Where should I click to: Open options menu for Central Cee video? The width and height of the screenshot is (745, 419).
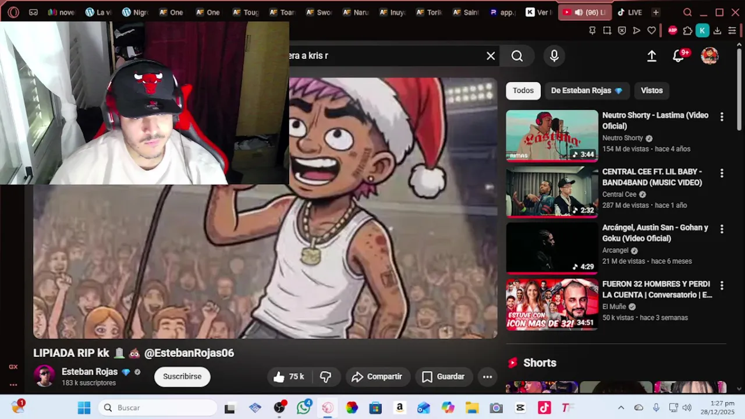coord(722,173)
